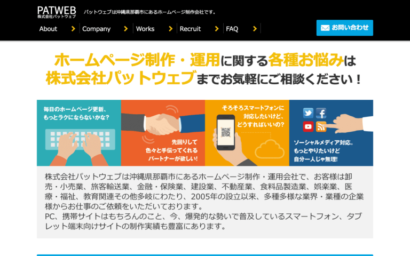This screenshot has height=256, width=410.
Task: Click the PATWEB logo
Action: pos(57,12)
